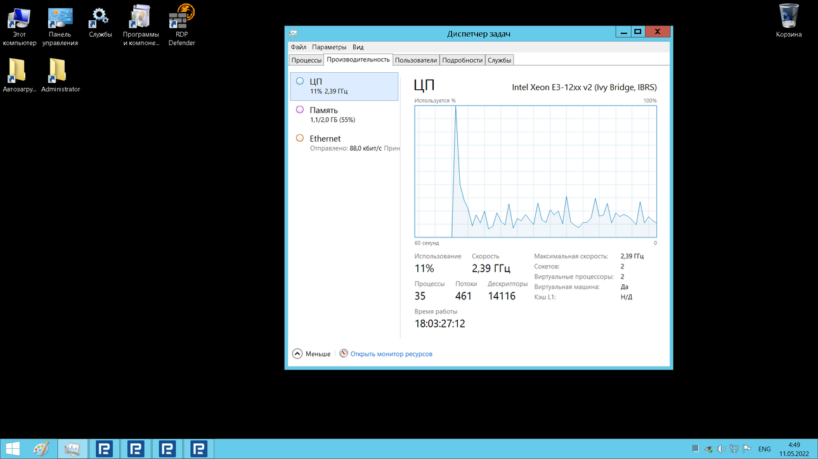The width and height of the screenshot is (818, 459).
Task: Switch to the Подробности tab
Action: 462,60
